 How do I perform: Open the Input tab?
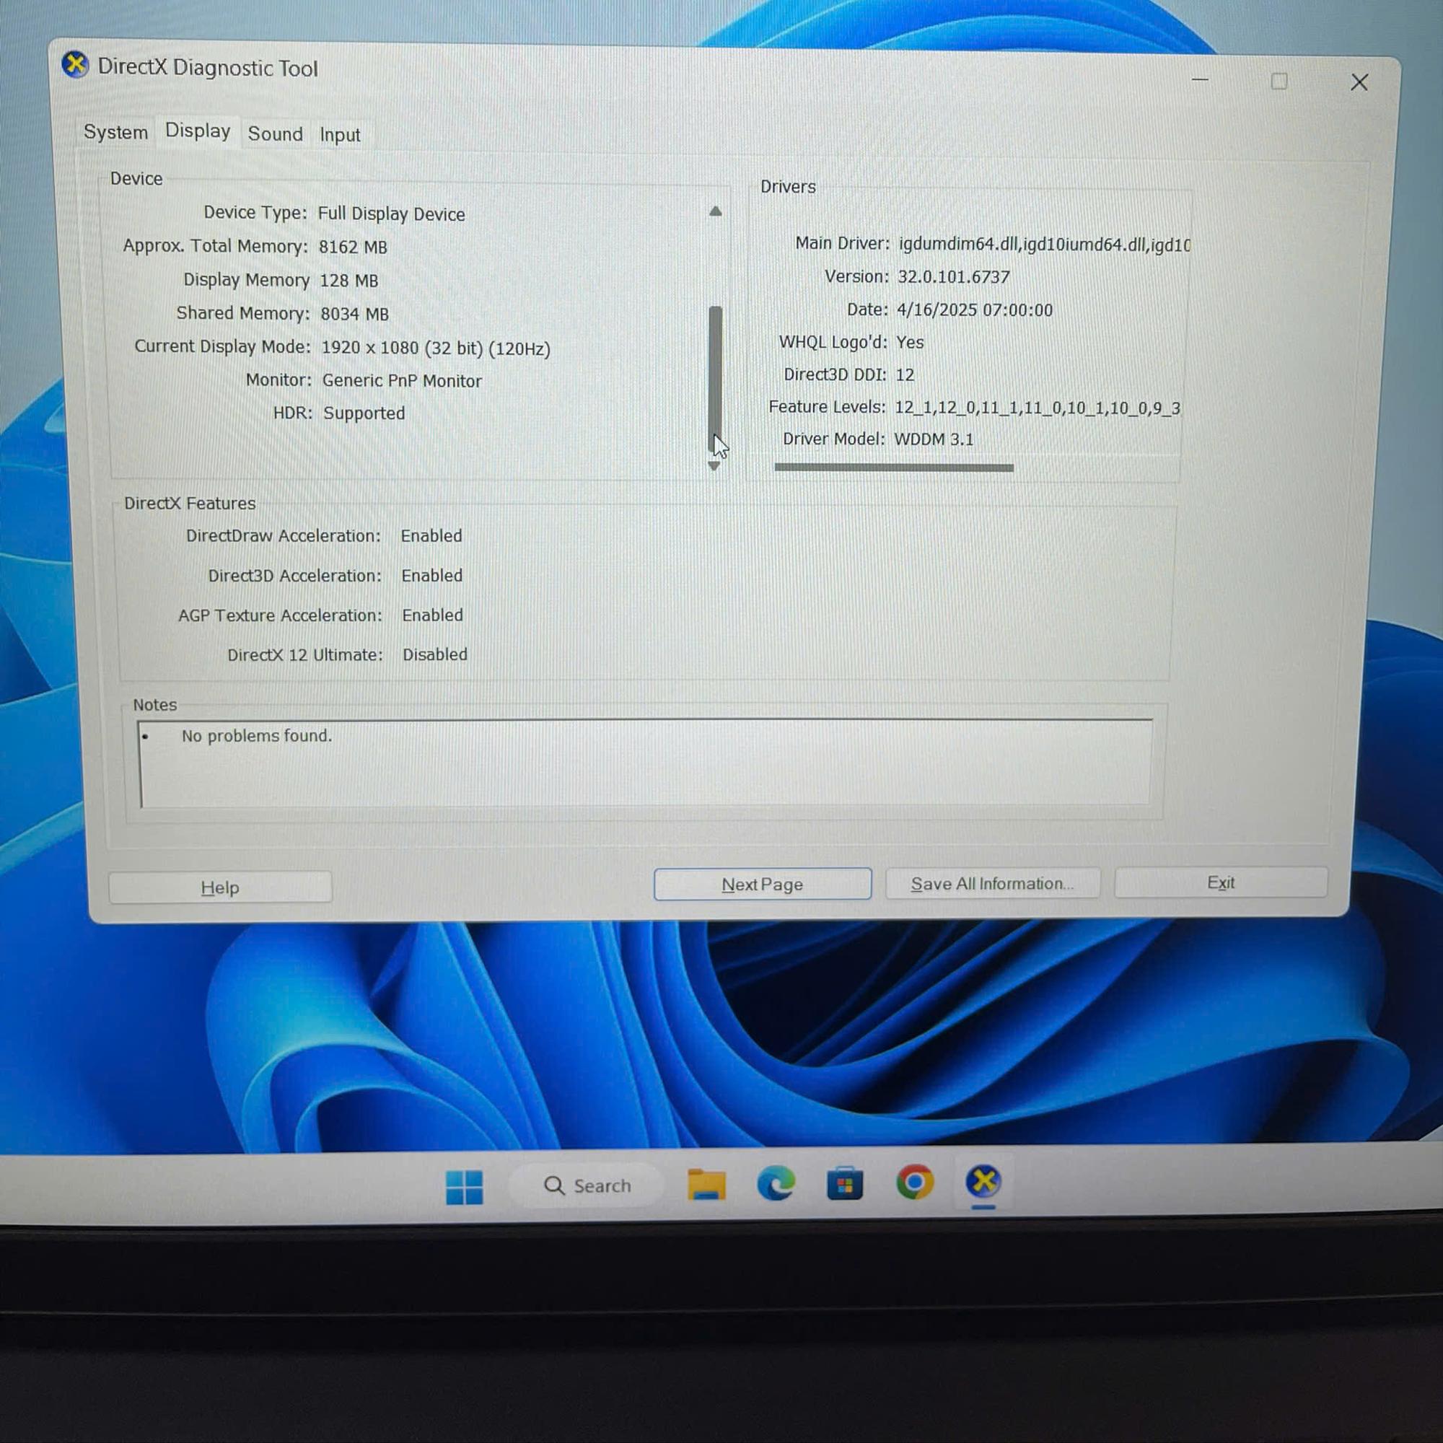(340, 135)
